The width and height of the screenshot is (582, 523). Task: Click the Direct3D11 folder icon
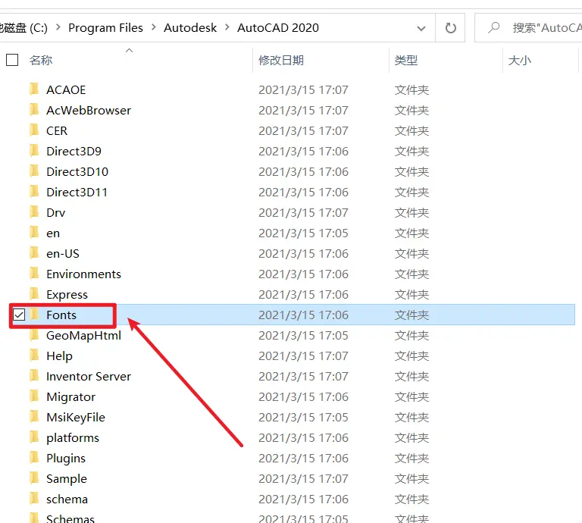[x=34, y=191]
